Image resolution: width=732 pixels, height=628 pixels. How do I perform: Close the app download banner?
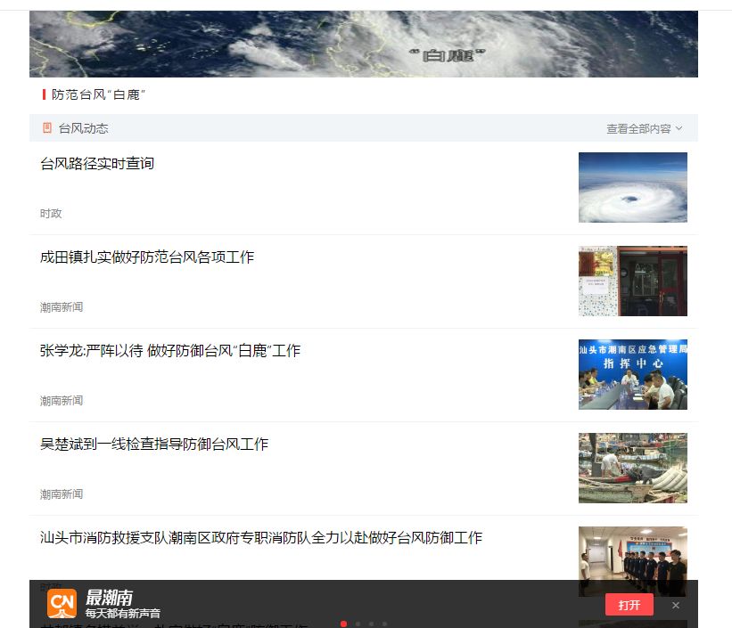coord(676,605)
